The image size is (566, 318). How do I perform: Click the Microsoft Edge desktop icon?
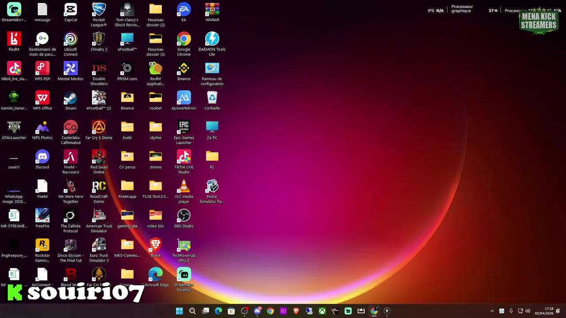(156, 277)
